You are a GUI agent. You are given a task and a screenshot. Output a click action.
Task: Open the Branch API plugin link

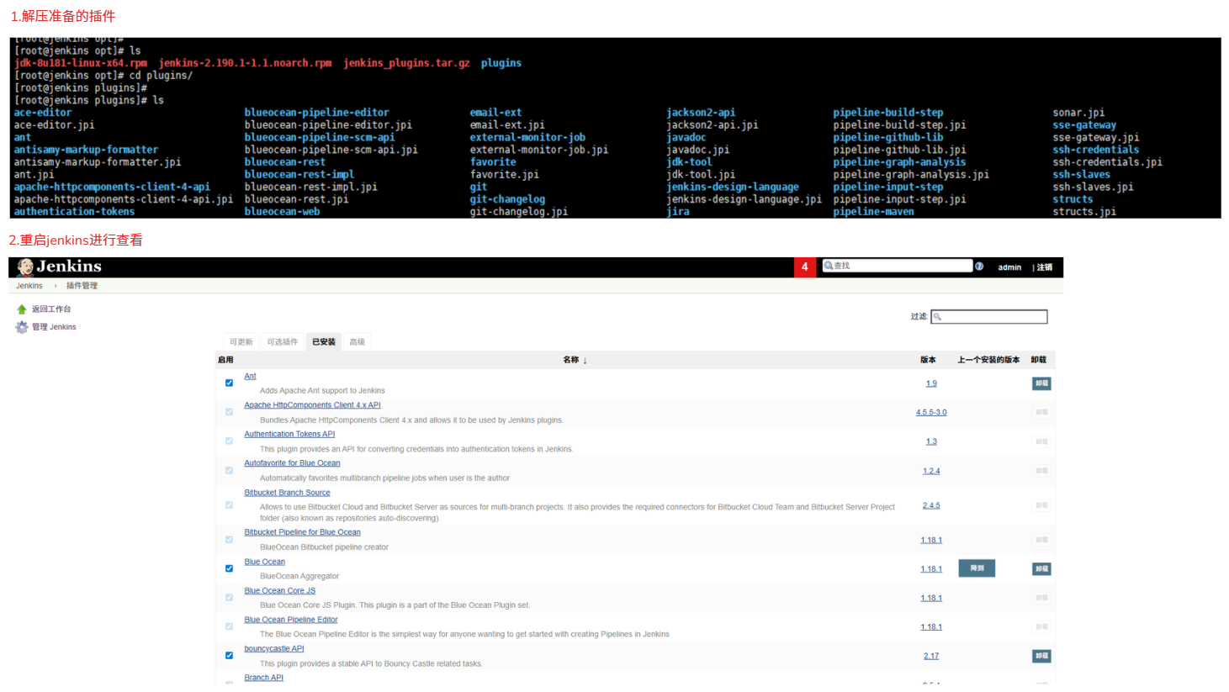[x=263, y=678]
